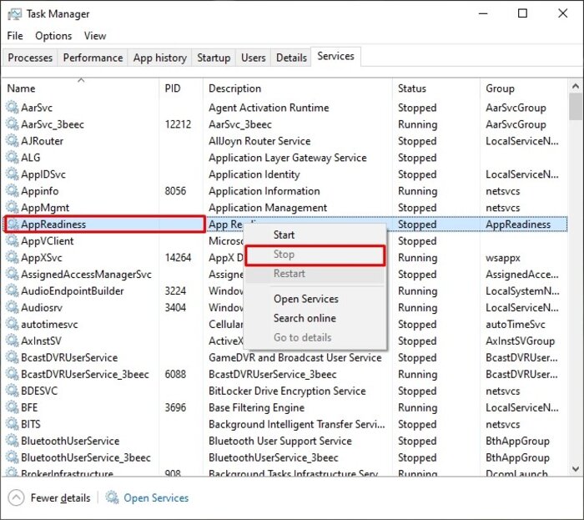Switch to the Startup tab
This screenshot has height=520, width=584.
pos(214,58)
